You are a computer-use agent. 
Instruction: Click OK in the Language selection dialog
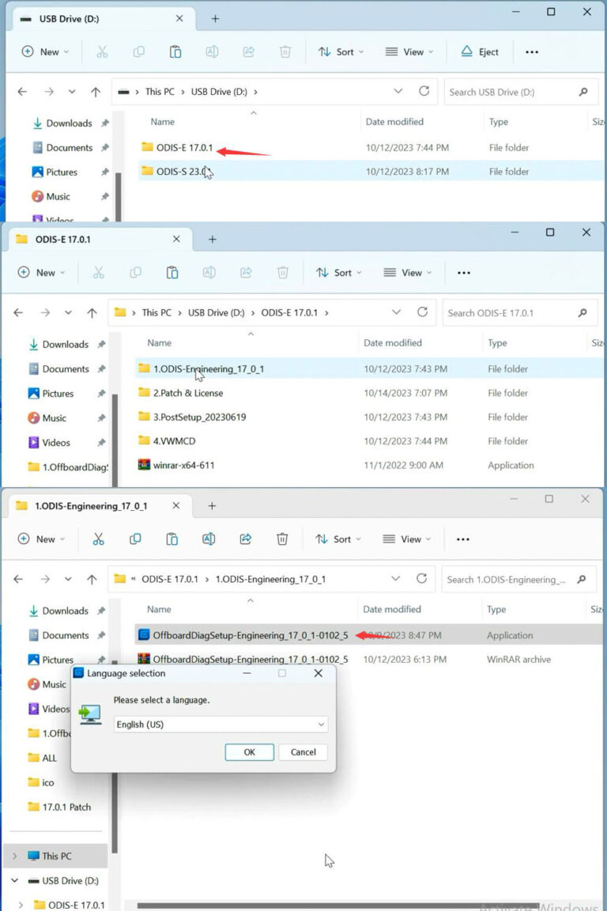pos(249,752)
